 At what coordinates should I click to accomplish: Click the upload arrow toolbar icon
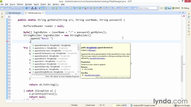(32, 8)
